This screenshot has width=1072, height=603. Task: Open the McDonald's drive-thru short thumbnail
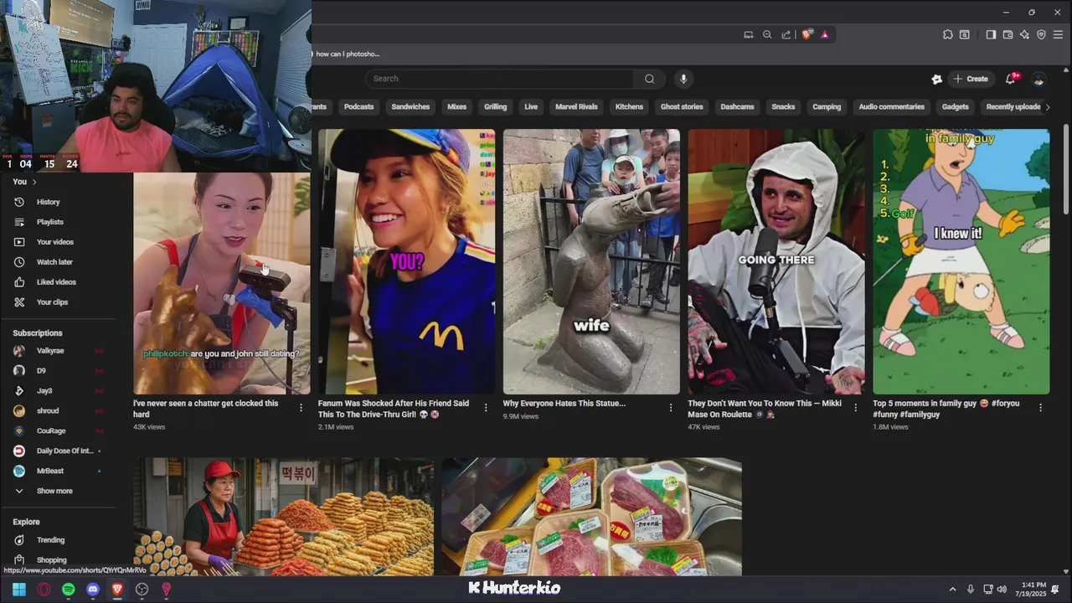pyautogui.click(x=406, y=261)
